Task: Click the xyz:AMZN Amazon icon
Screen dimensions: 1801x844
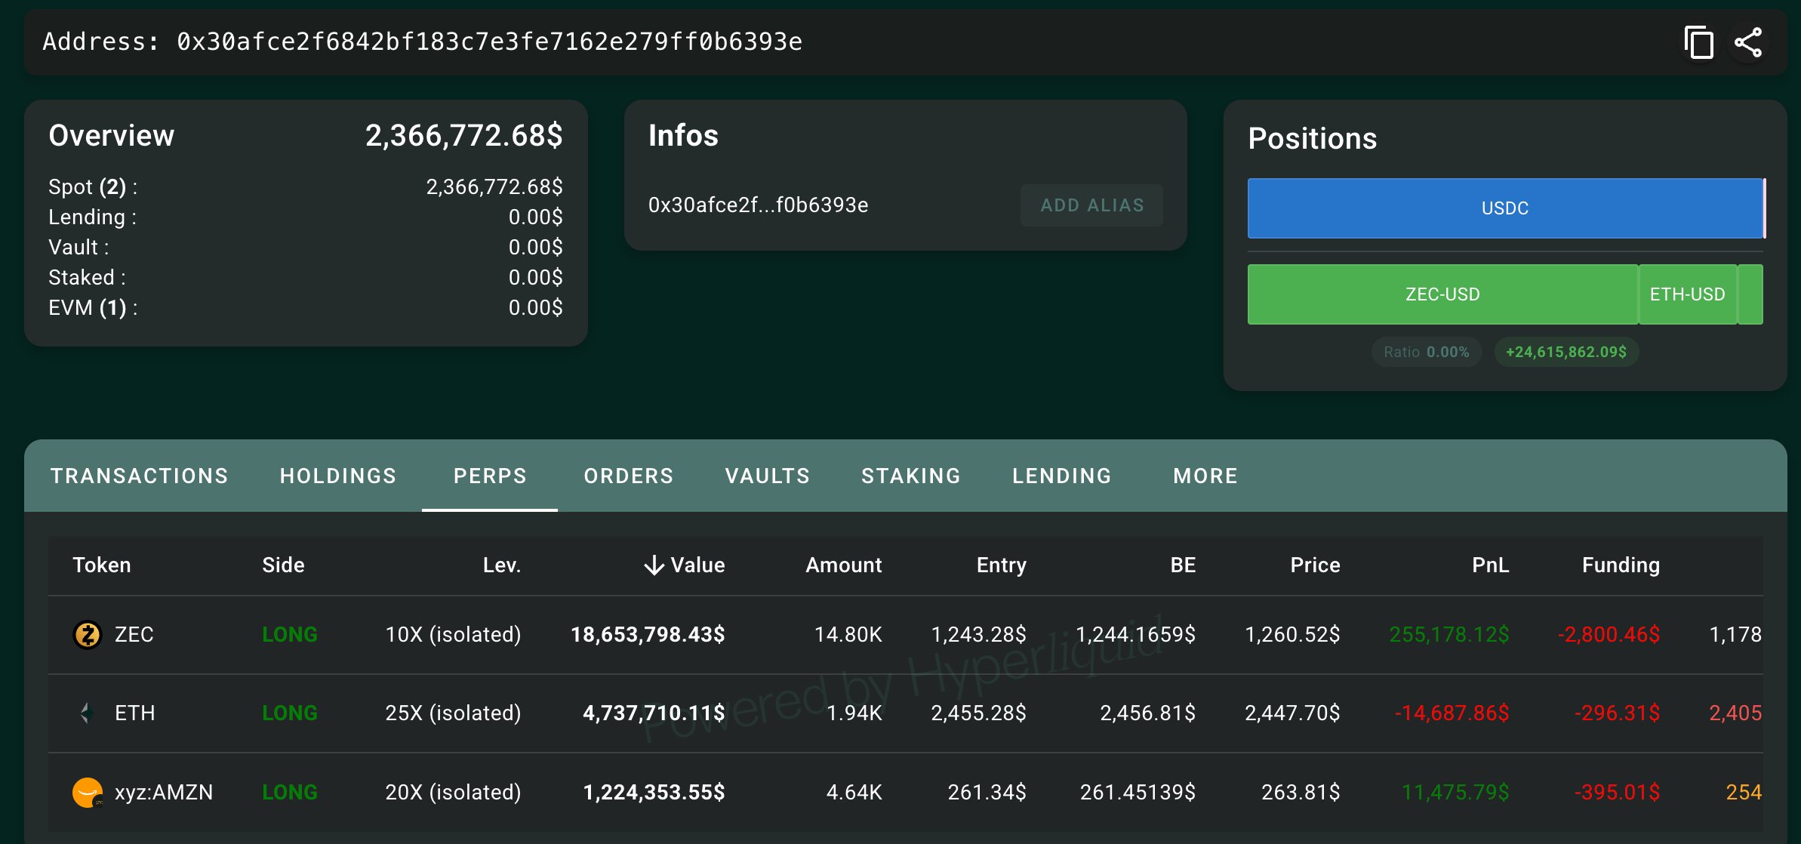Action: [x=88, y=792]
